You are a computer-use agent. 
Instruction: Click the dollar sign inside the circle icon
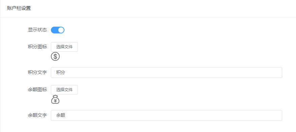55,56
